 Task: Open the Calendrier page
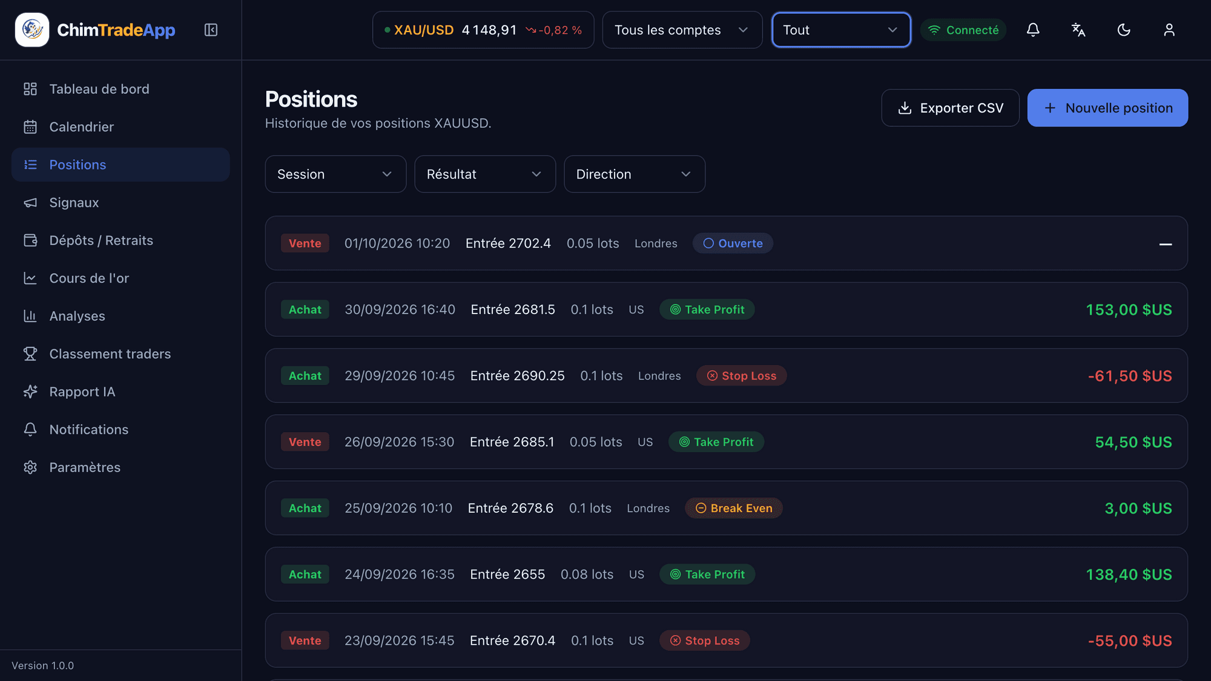pyautogui.click(x=120, y=127)
